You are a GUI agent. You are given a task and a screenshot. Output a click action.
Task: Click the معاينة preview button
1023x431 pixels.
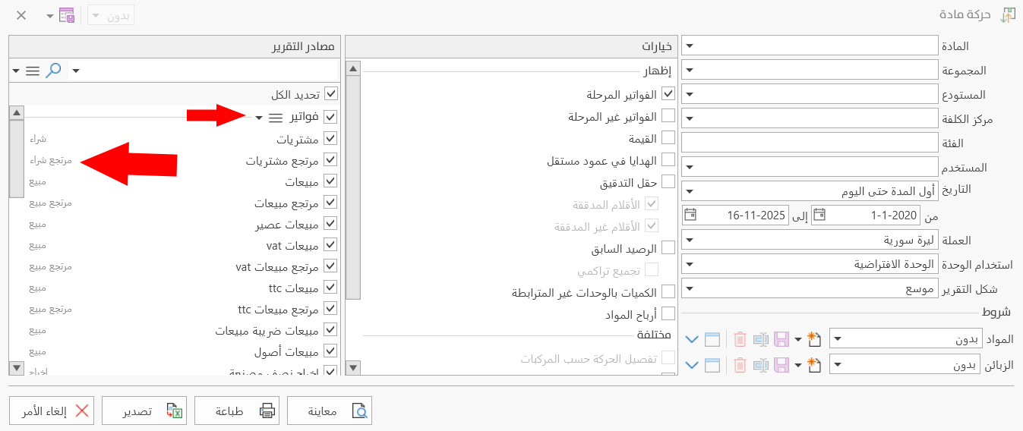click(x=330, y=411)
